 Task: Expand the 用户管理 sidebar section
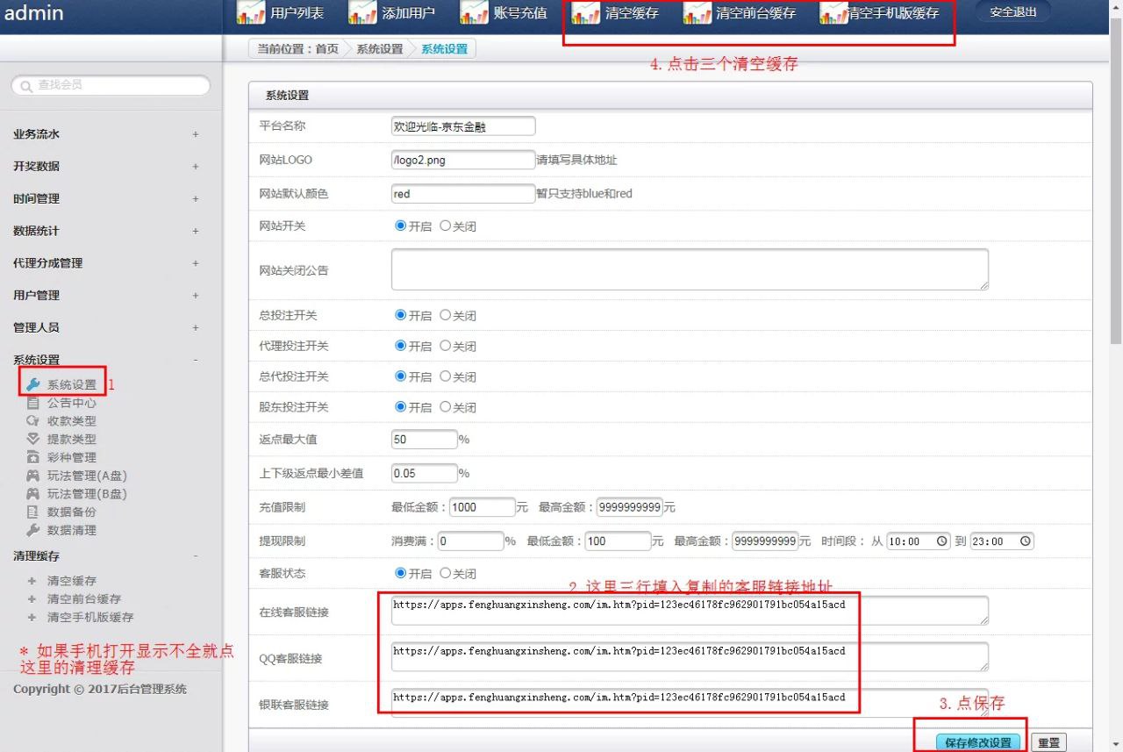pyautogui.click(x=196, y=295)
